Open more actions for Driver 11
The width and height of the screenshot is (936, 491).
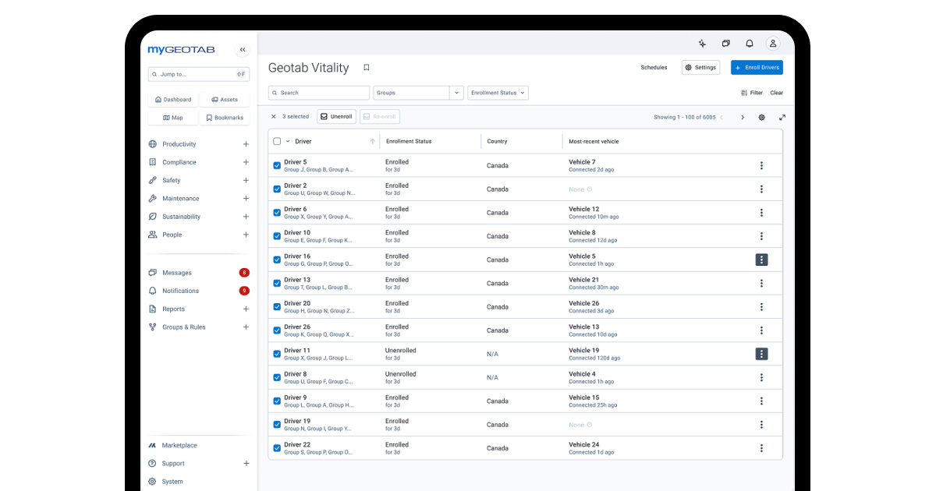[761, 354]
